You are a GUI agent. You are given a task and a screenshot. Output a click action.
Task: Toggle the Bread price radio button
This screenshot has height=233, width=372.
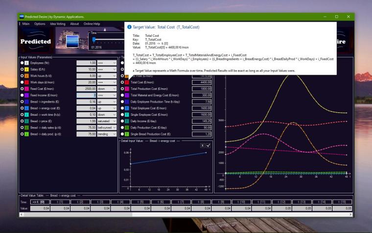[22, 121]
